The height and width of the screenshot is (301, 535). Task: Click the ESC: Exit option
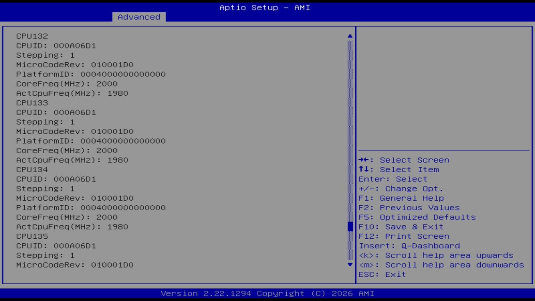coord(382,274)
